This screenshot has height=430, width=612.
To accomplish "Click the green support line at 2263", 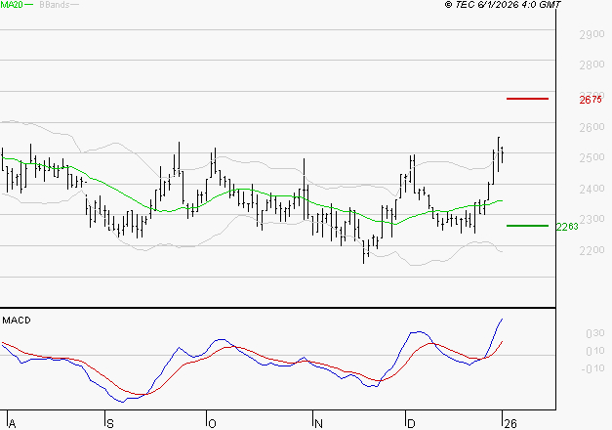I will 528,225.
